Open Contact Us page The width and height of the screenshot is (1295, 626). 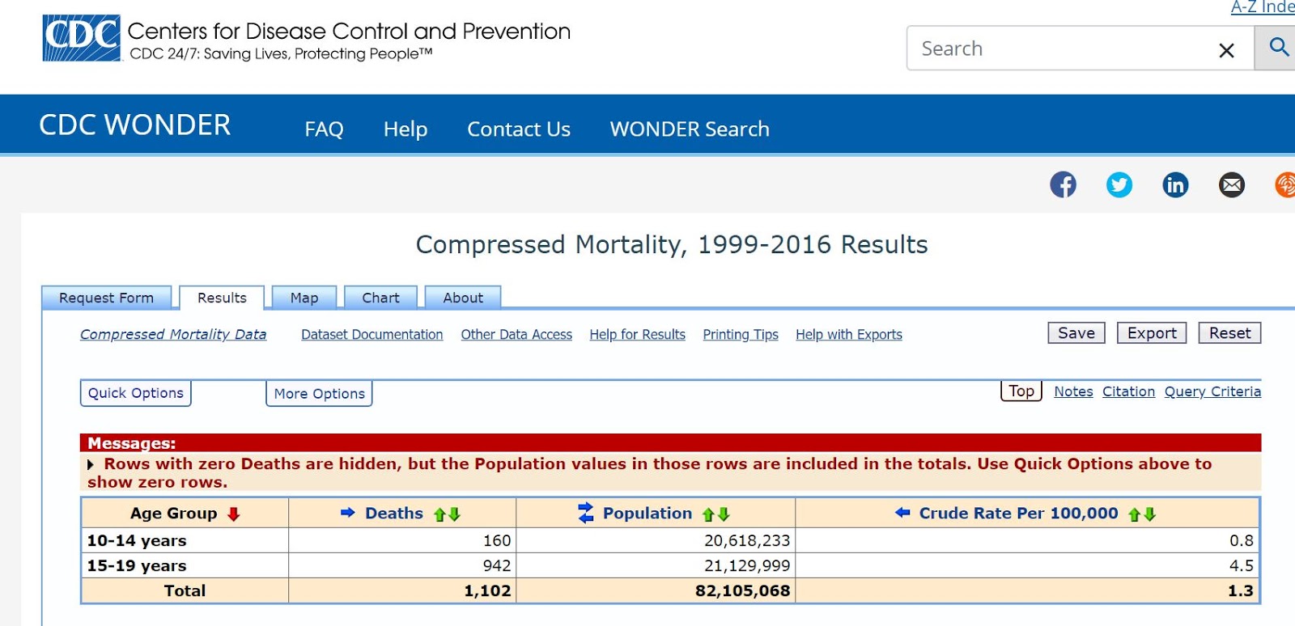(519, 129)
